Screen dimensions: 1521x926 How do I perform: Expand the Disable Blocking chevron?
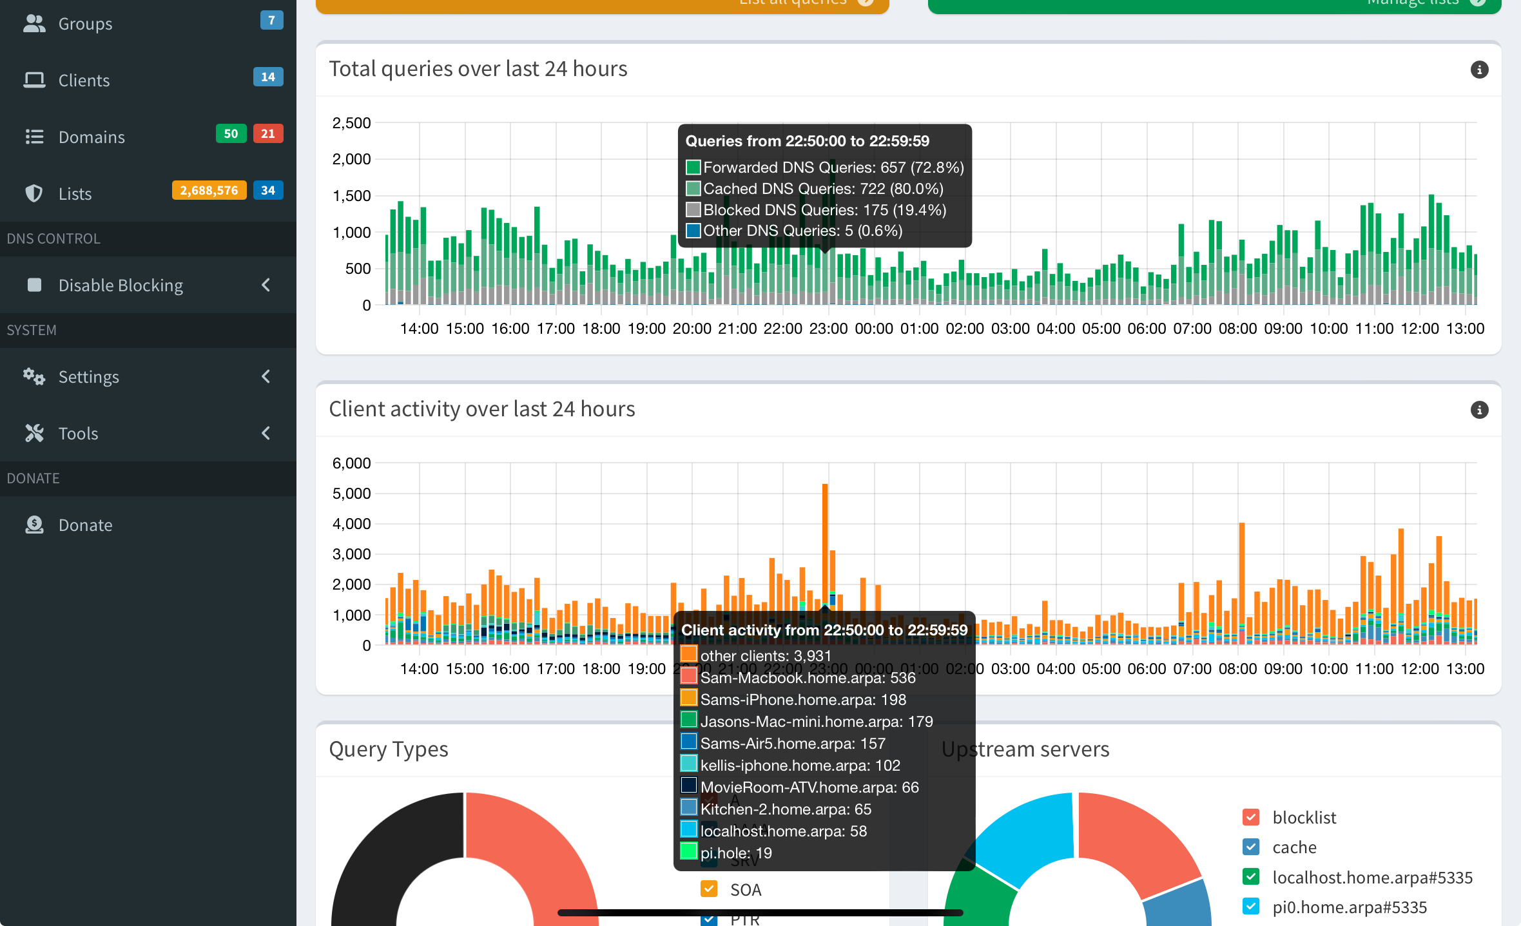[x=266, y=285]
